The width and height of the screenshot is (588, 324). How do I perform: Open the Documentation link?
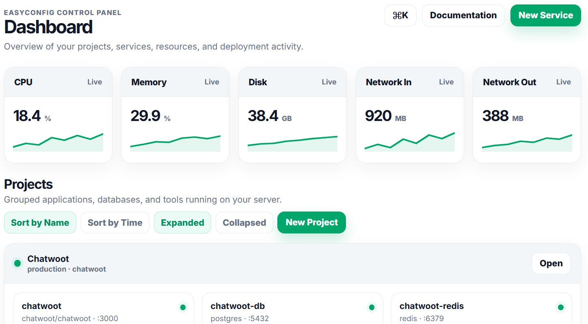pos(463,15)
